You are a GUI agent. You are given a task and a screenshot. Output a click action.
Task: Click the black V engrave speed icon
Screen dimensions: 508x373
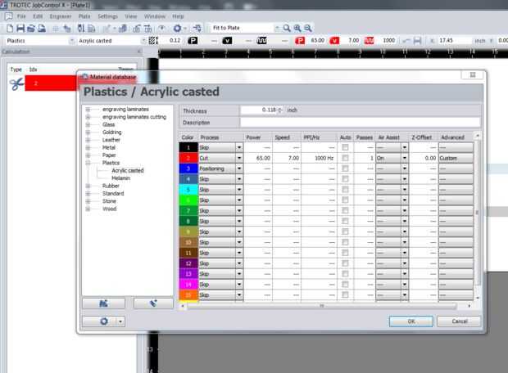(x=227, y=40)
